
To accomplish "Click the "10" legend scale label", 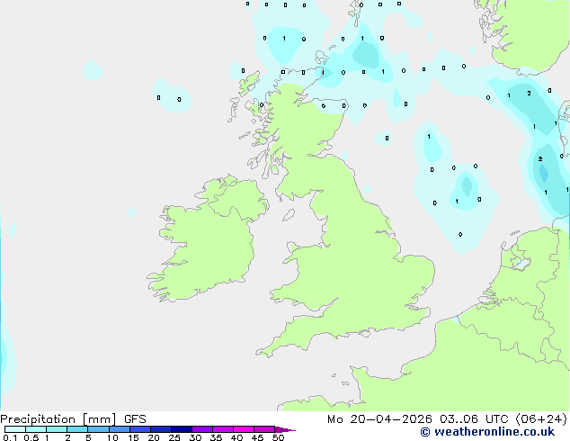I will (x=112, y=437).
